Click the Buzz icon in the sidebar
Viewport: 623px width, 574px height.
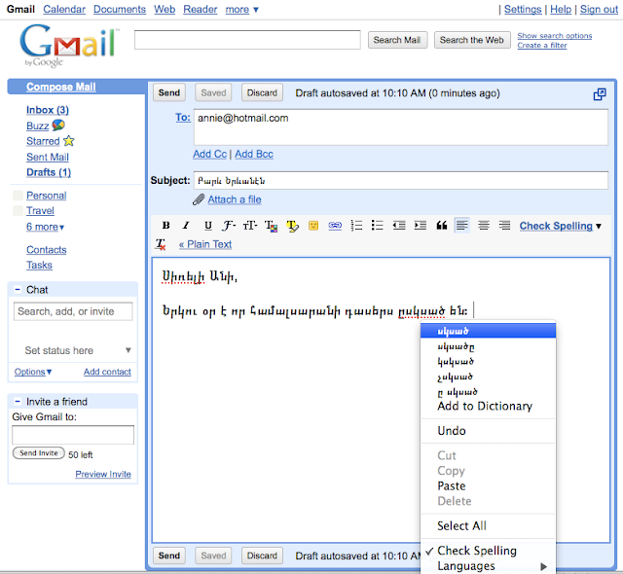(x=58, y=126)
